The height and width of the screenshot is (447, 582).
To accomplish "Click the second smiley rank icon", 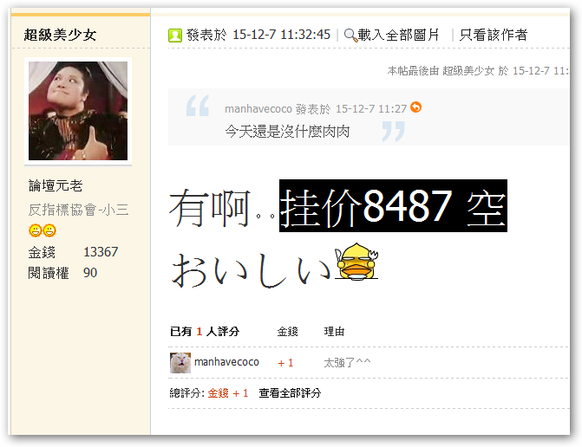I will tap(49, 230).
